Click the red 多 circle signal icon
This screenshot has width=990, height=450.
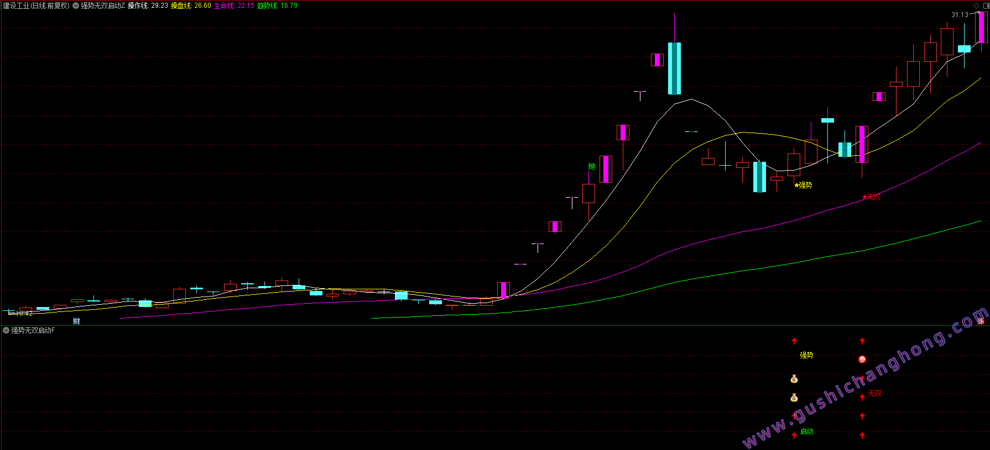click(x=862, y=359)
